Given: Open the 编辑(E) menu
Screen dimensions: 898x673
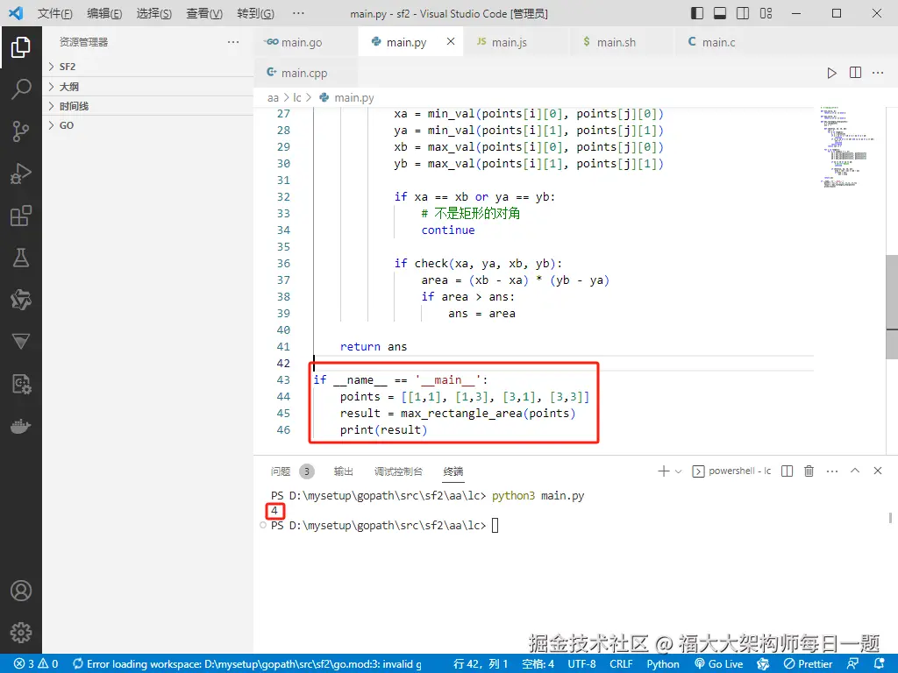Looking at the screenshot, I should (x=105, y=13).
